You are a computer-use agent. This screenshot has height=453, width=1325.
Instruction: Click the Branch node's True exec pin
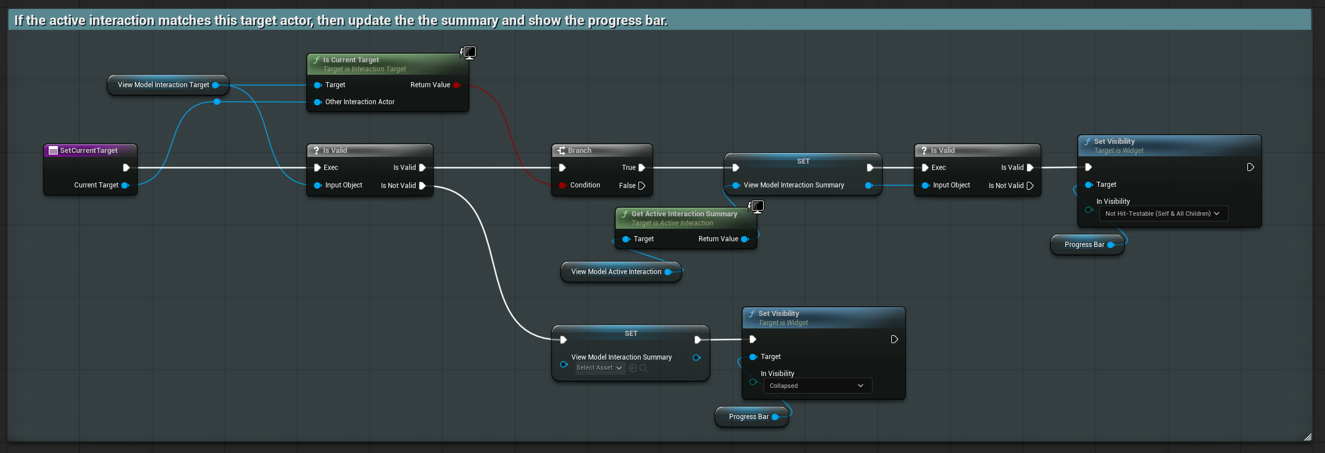point(641,168)
